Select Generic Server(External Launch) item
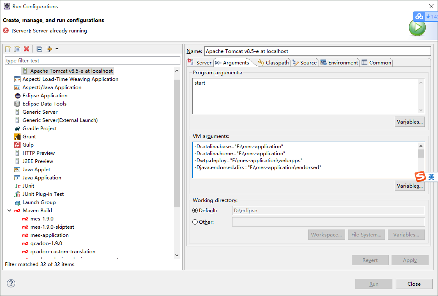 (60, 120)
